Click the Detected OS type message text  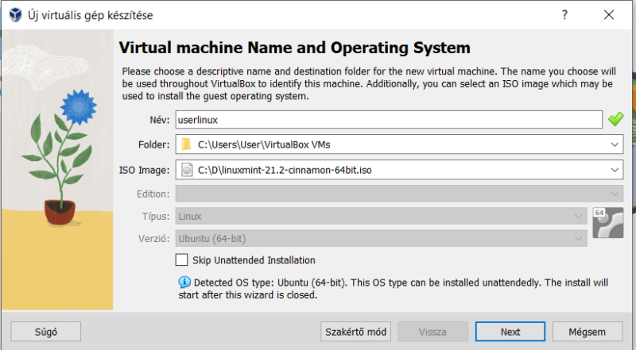(x=394, y=288)
